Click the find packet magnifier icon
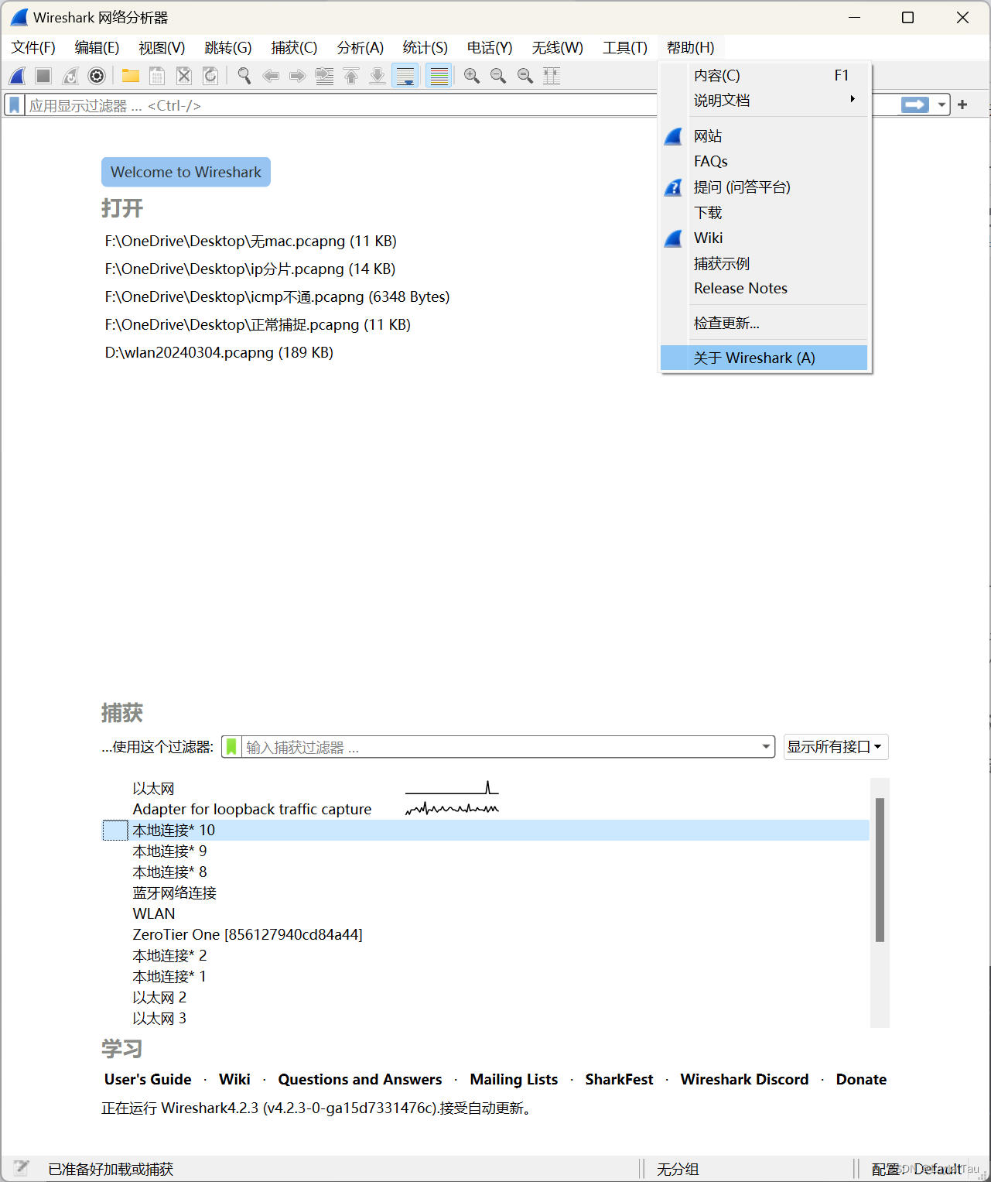Viewport: 991px width, 1182px height. [x=244, y=76]
